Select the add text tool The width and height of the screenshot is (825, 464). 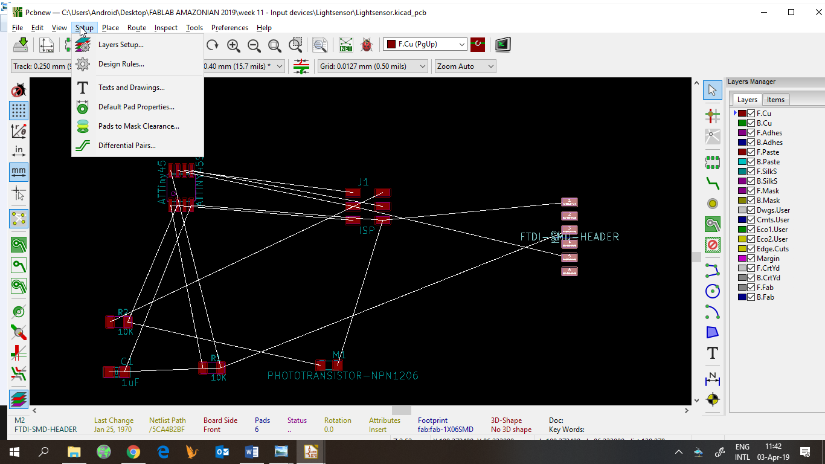713,353
